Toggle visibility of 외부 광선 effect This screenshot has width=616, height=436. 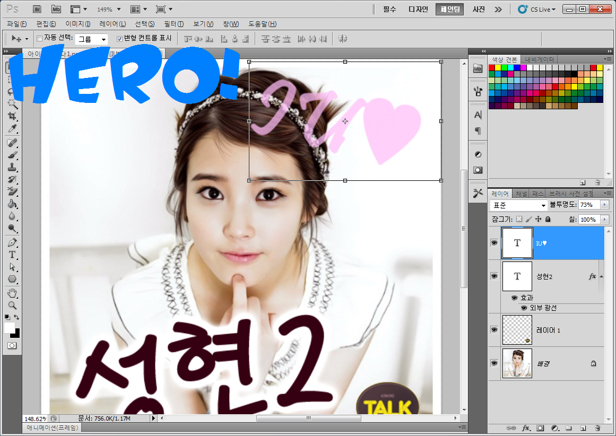[524, 308]
